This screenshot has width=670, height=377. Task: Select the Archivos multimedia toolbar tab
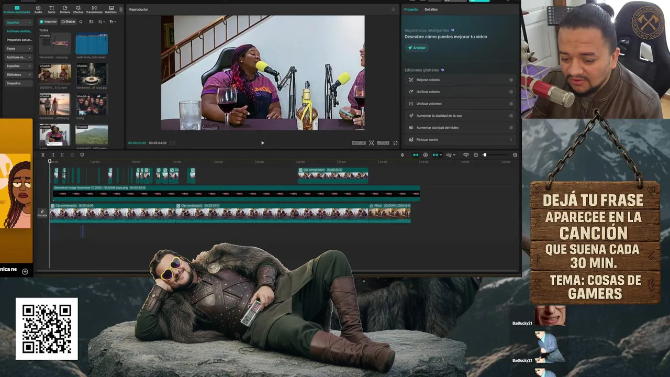[17, 9]
